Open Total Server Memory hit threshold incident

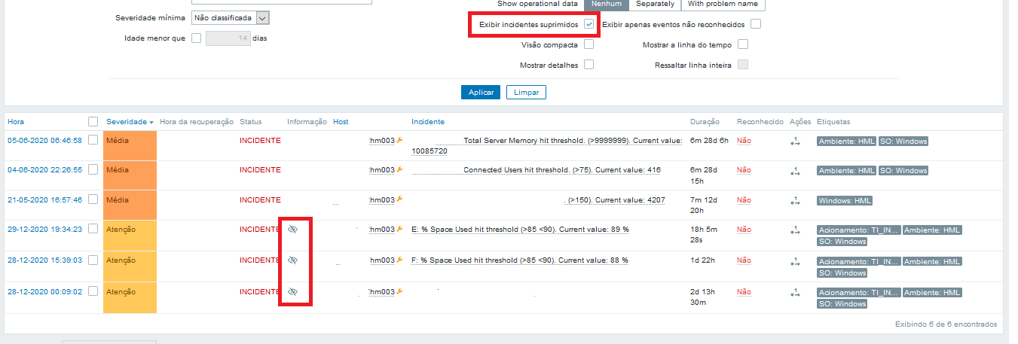(x=546, y=145)
